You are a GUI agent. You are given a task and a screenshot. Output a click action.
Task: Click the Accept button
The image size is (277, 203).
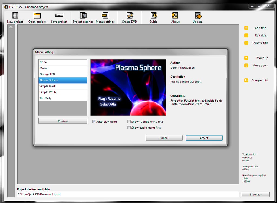coord(204,138)
